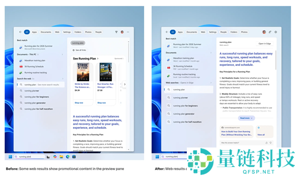The image size is (295, 177).
Task: Select the Web filter tab in Before panel
Action: click(x=57, y=32)
